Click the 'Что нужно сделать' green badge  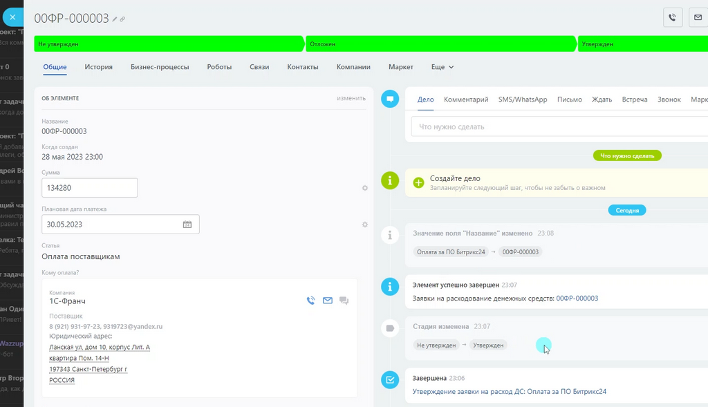[x=627, y=155]
